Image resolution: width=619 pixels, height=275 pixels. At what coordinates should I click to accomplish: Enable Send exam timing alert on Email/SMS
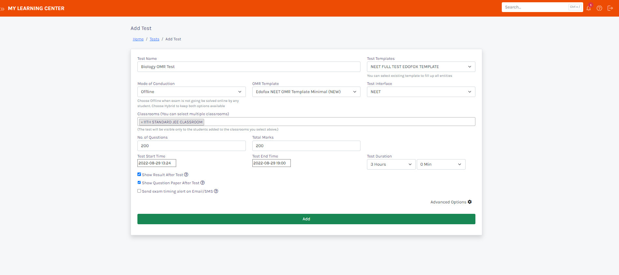139,191
